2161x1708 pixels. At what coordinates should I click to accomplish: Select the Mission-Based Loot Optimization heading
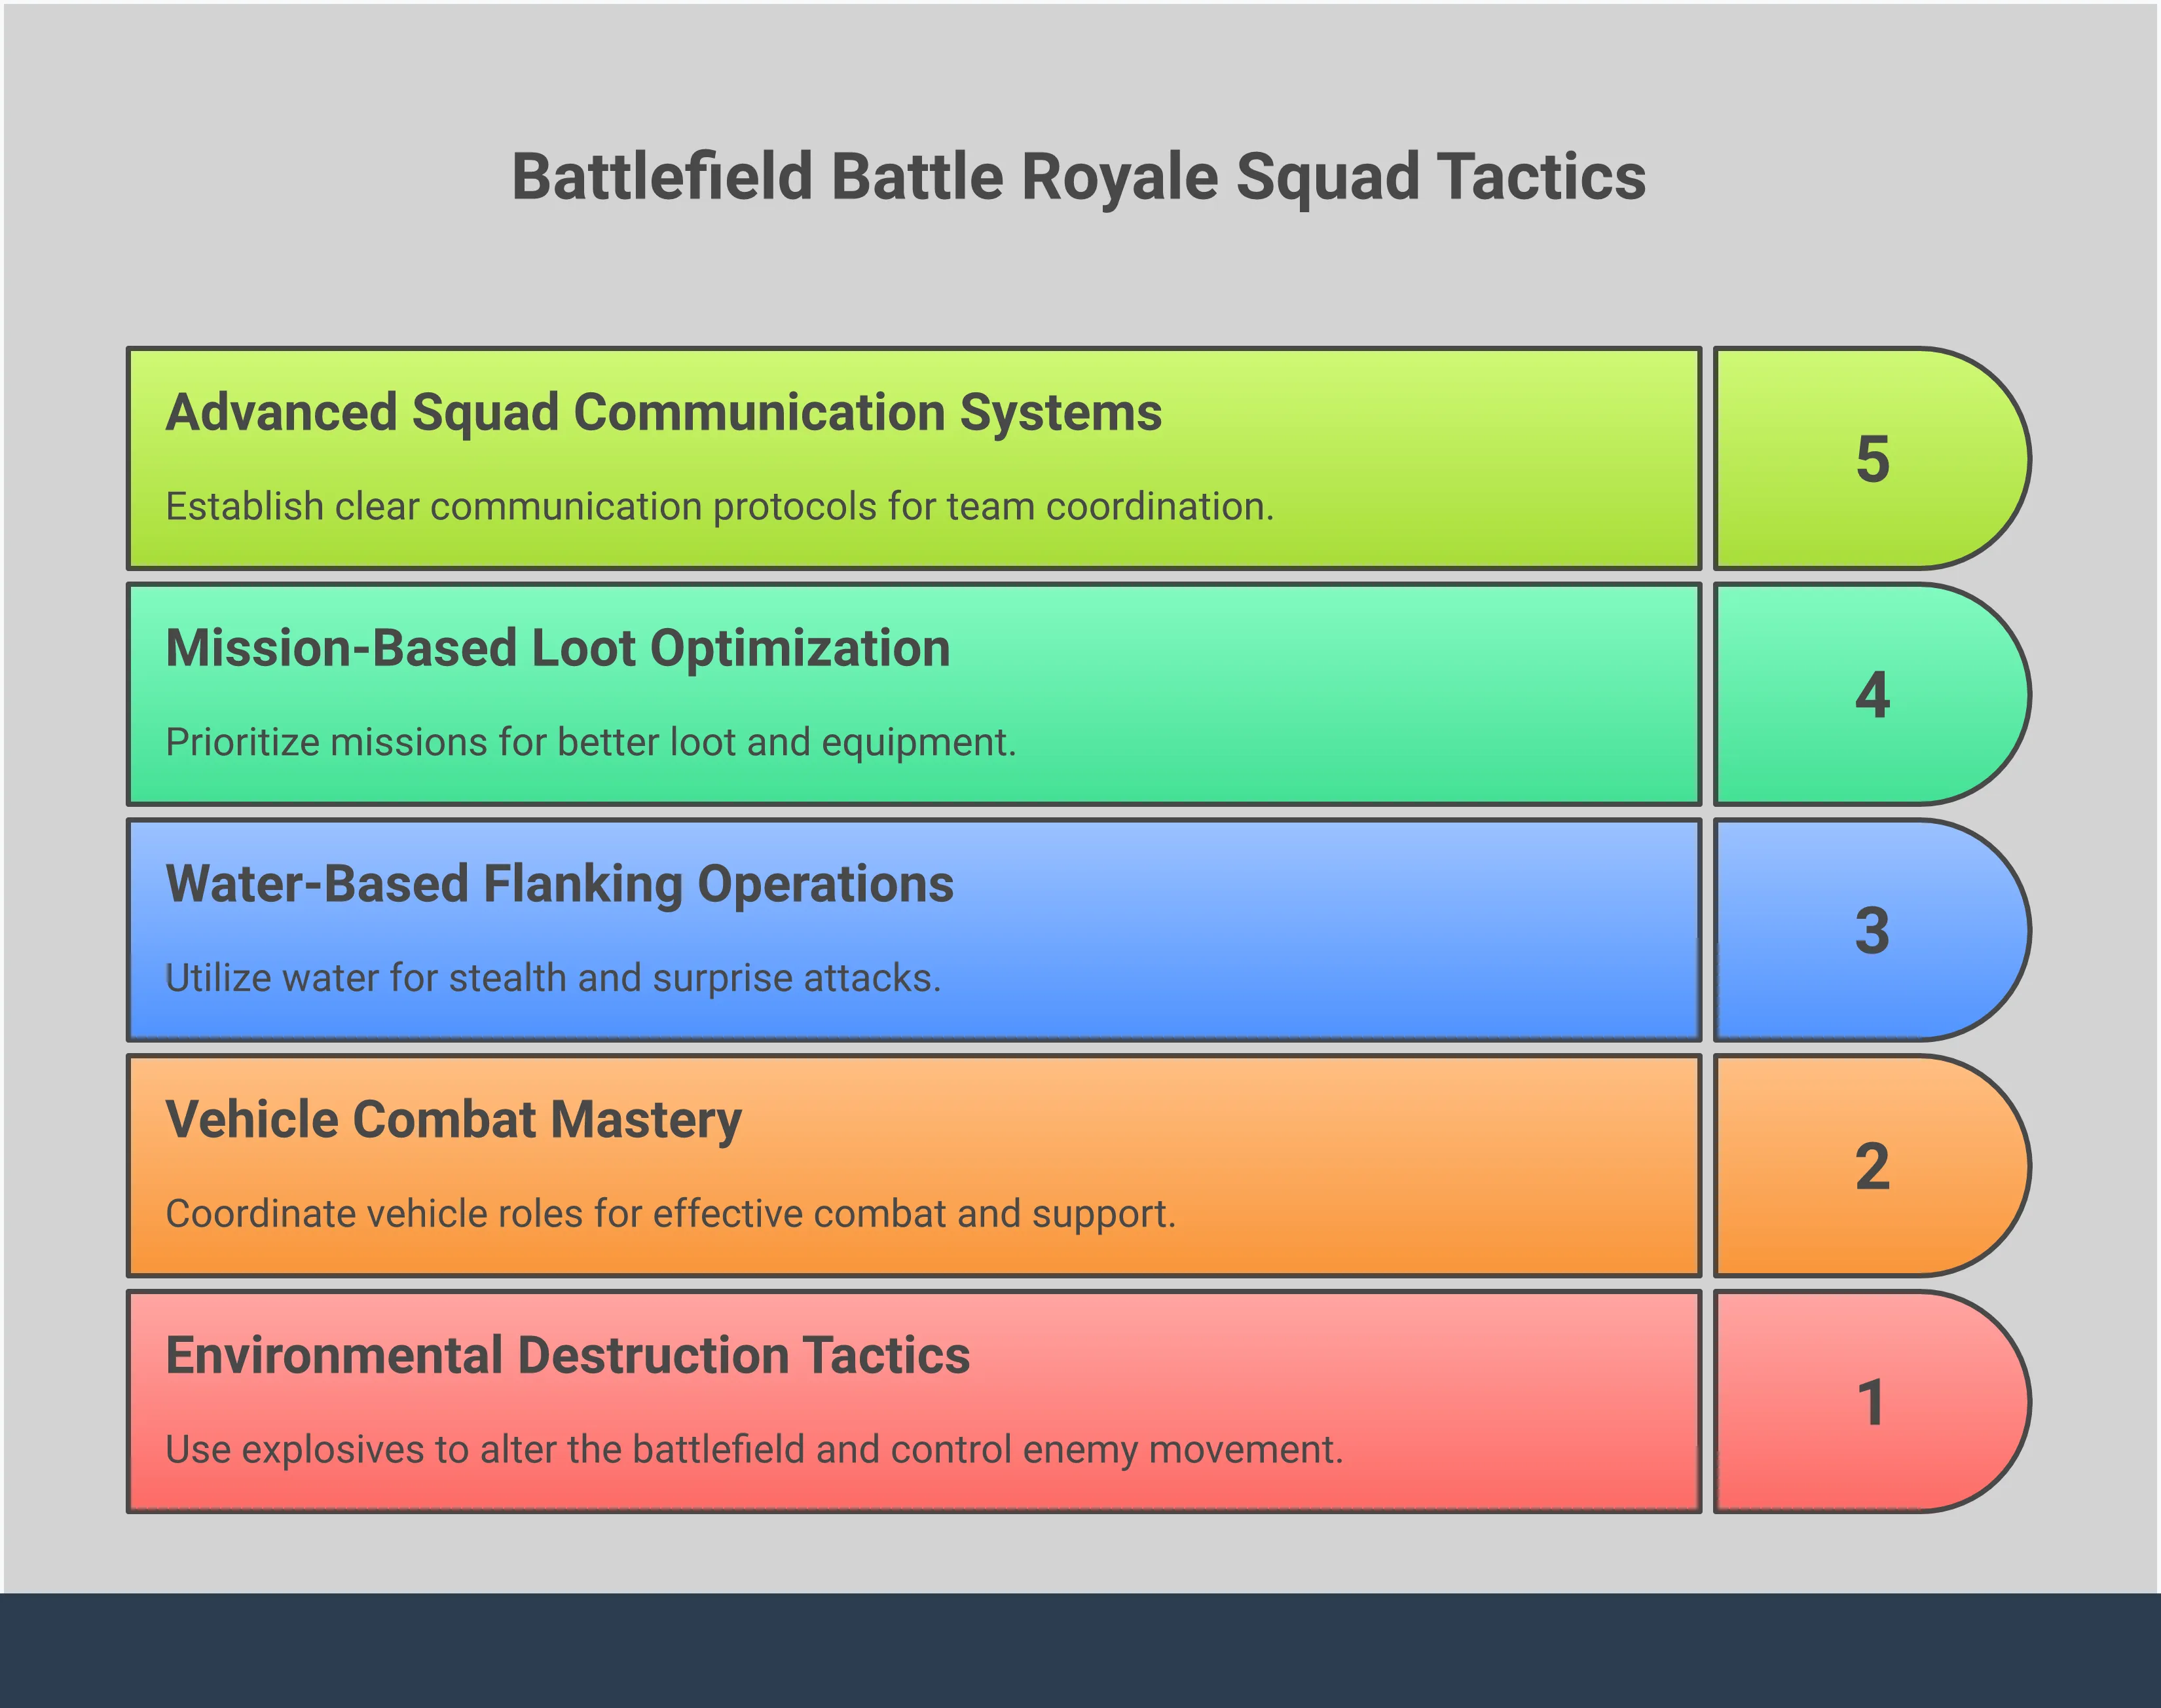[557, 648]
